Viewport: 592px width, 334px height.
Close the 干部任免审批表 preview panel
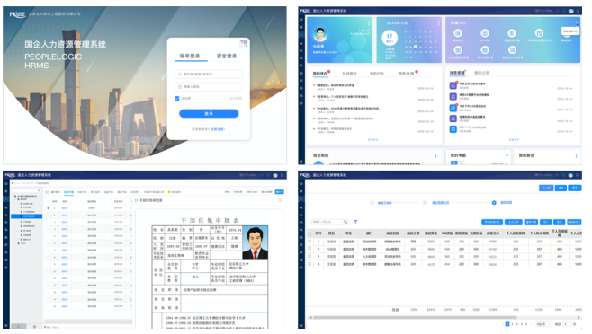280,200
